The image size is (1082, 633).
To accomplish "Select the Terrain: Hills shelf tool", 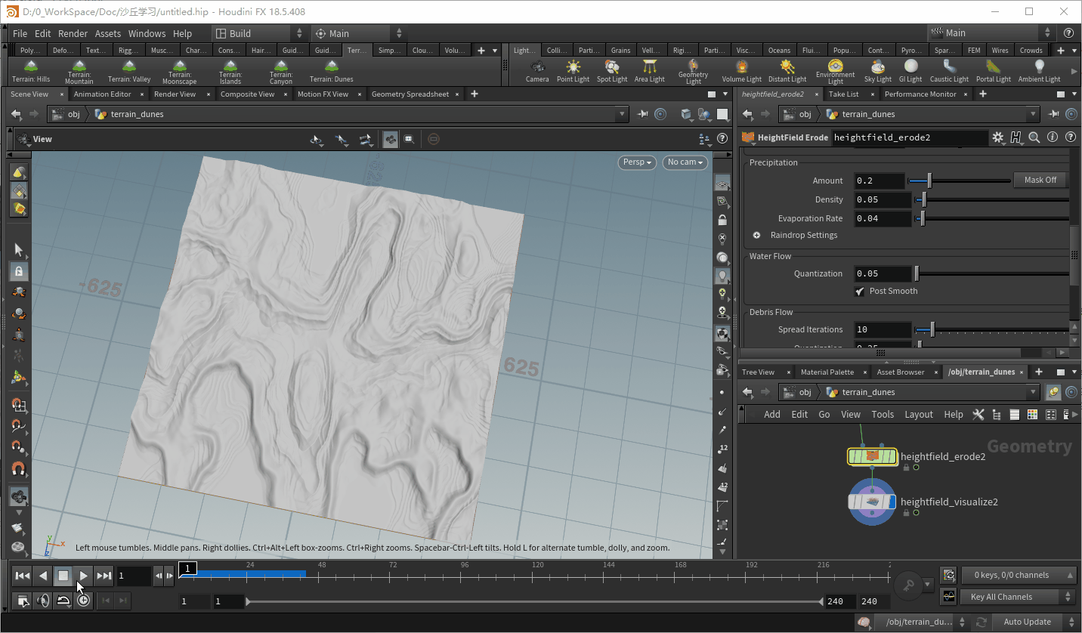I will [x=31, y=71].
